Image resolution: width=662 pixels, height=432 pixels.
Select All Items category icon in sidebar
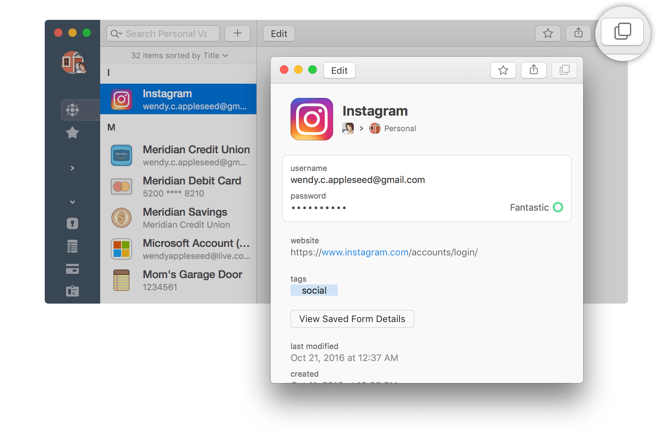pyautogui.click(x=72, y=110)
